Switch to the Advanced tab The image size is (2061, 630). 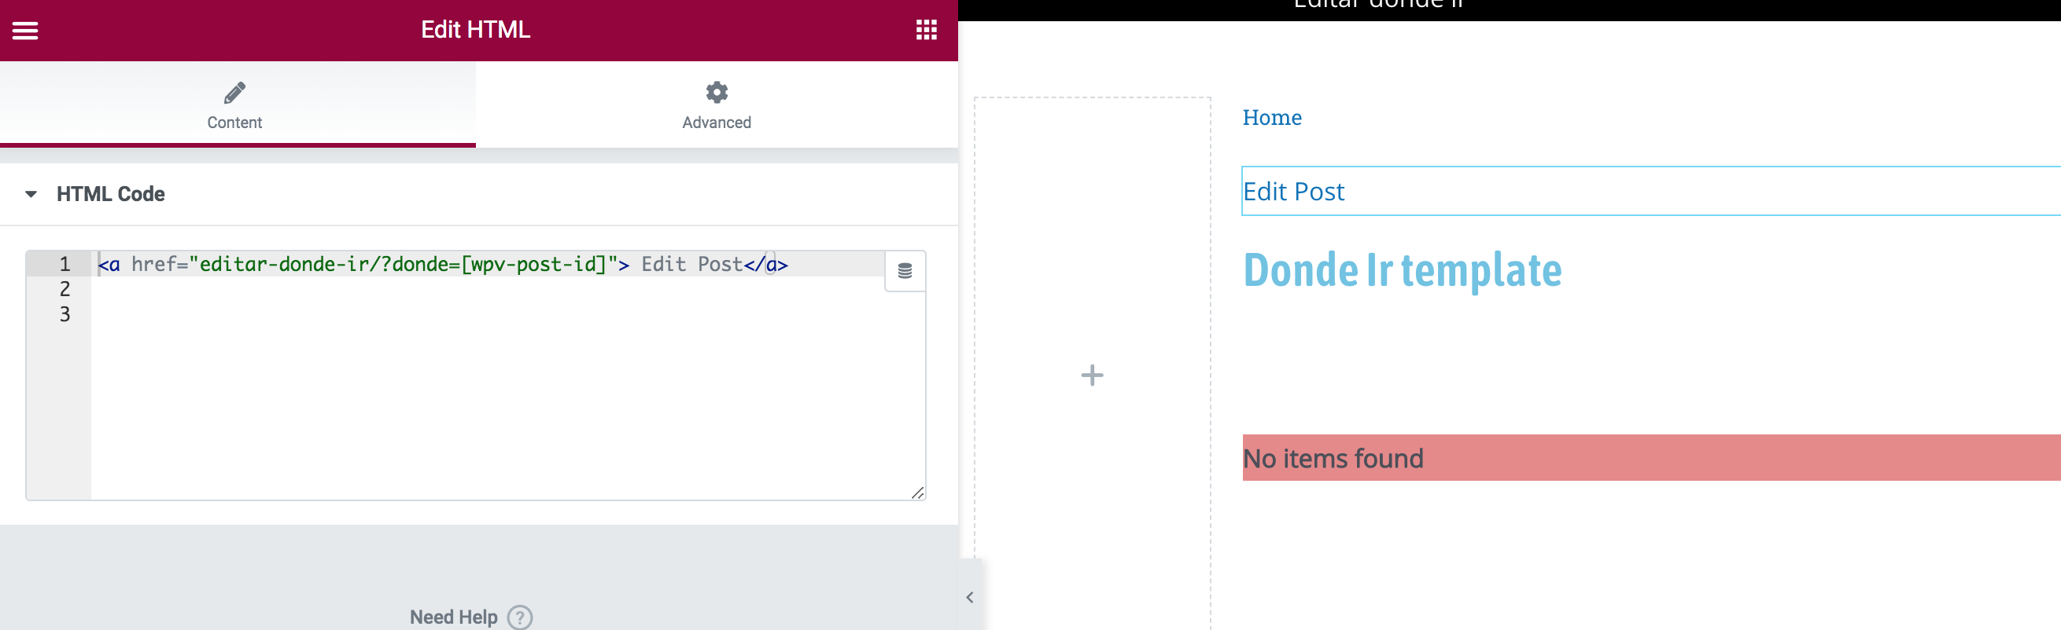click(717, 104)
